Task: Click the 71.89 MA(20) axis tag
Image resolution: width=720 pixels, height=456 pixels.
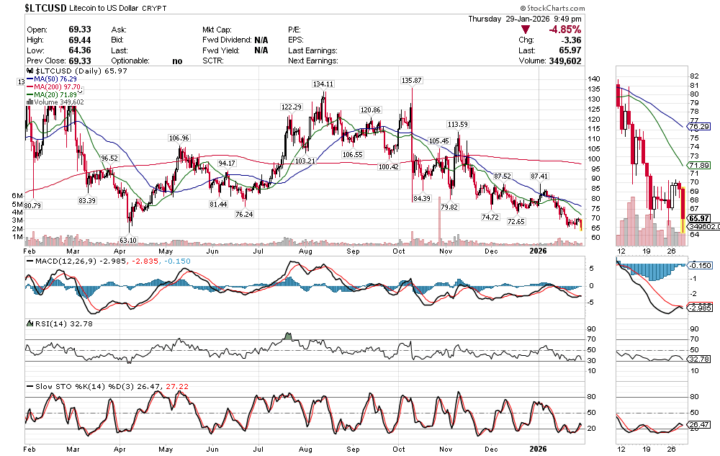Action: coord(699,165)
